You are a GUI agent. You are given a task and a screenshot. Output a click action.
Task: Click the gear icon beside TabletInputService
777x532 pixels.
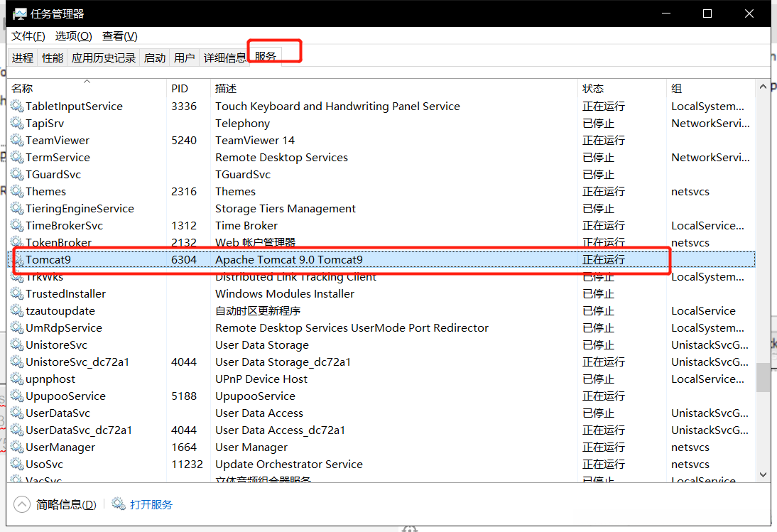click(17, 106)
